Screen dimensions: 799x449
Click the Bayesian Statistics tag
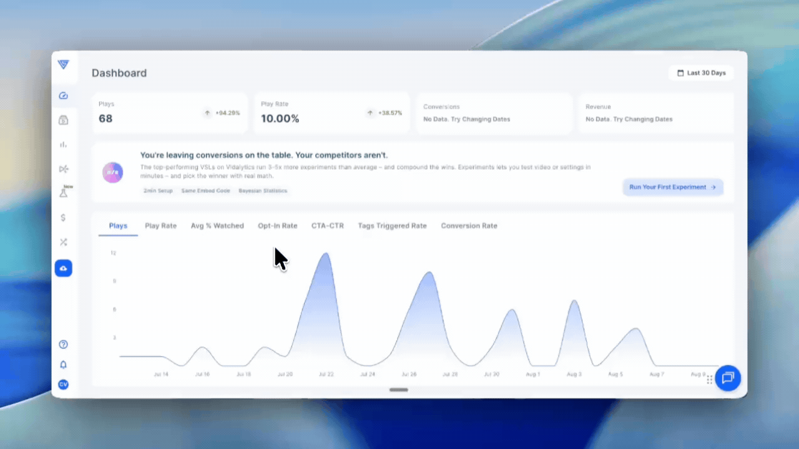coord(263,191)
